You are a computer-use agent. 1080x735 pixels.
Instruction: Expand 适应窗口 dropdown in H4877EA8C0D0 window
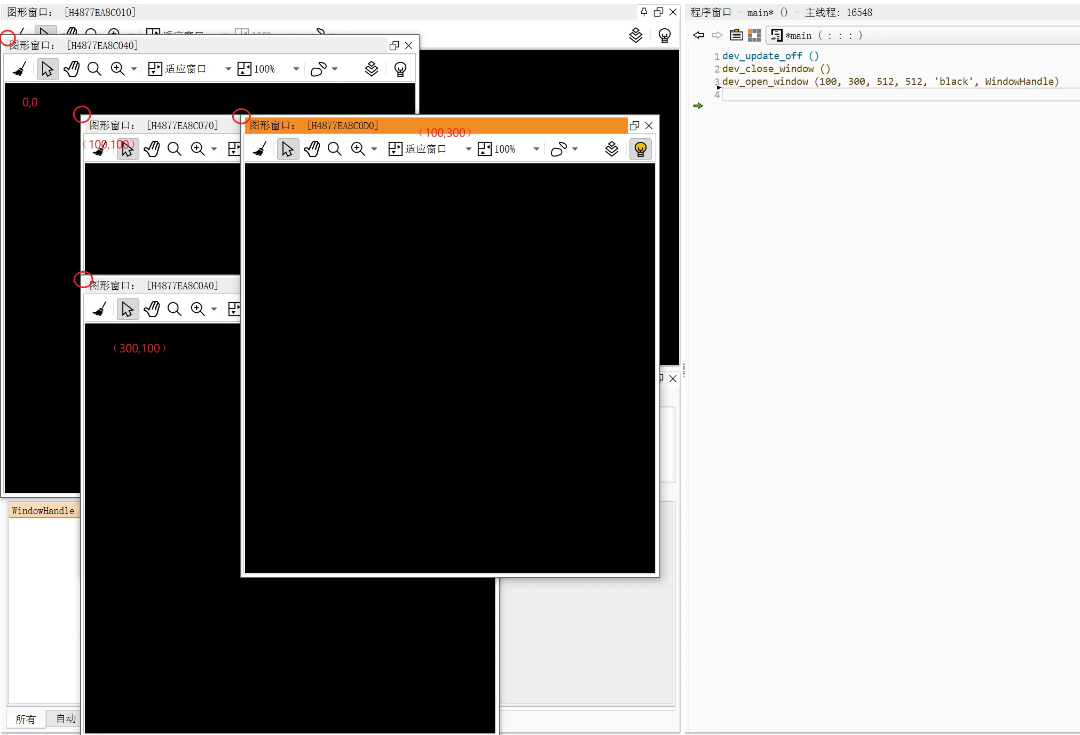click(x=468, y=149)
